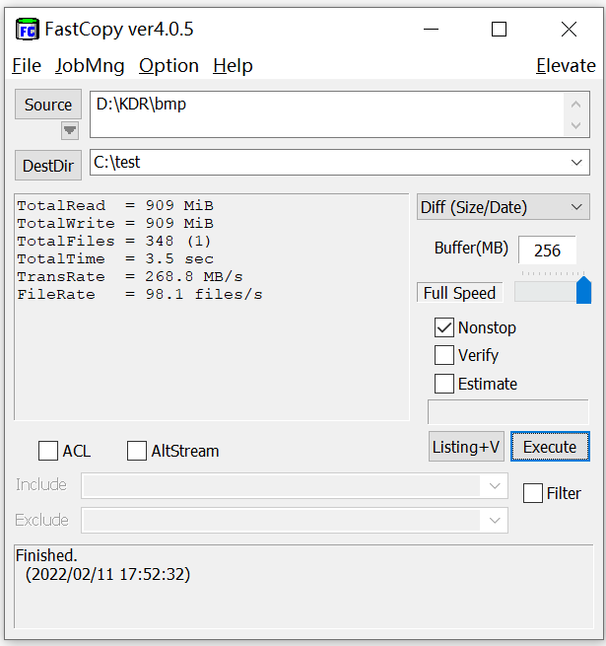Check the AltStream checkbox
This screenshot has height=646, width=606.
click(x=137, y=451)
